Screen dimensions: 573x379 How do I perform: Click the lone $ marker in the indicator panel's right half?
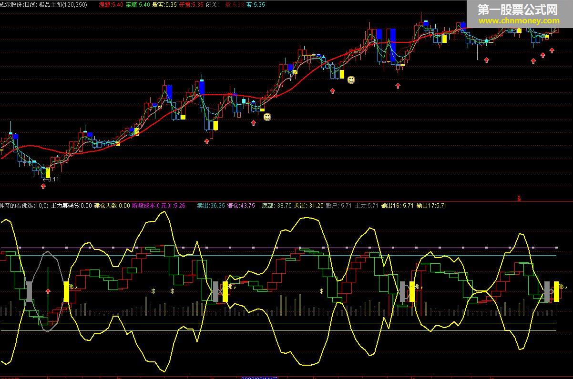coord(322,291)
